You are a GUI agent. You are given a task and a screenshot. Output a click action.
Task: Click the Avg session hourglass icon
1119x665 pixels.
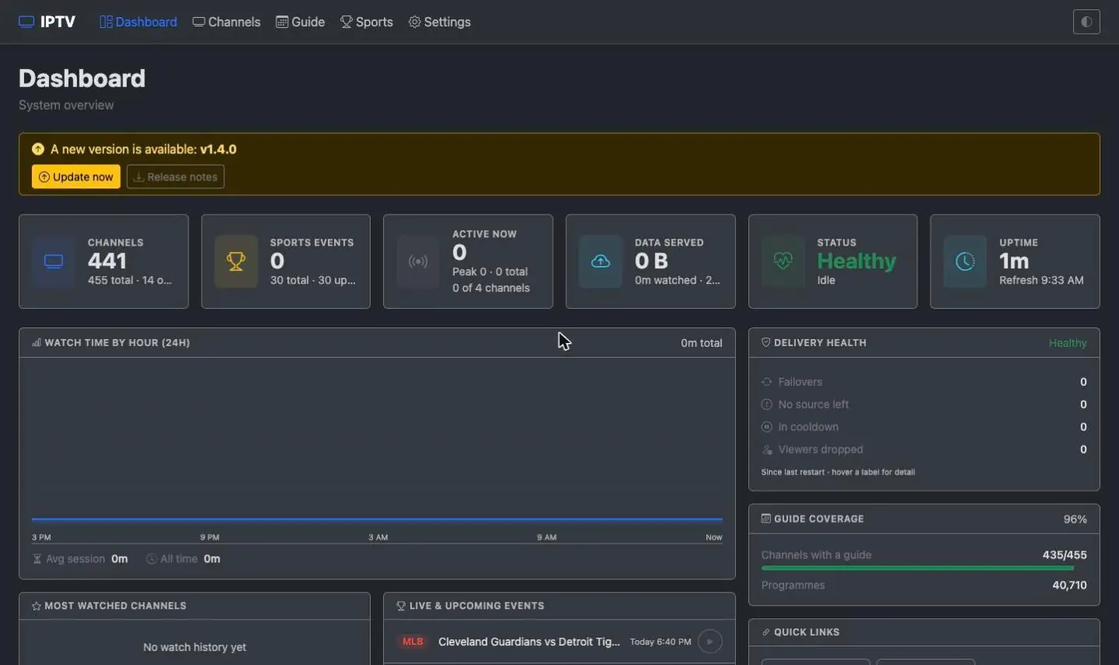[x=37, y=558]
